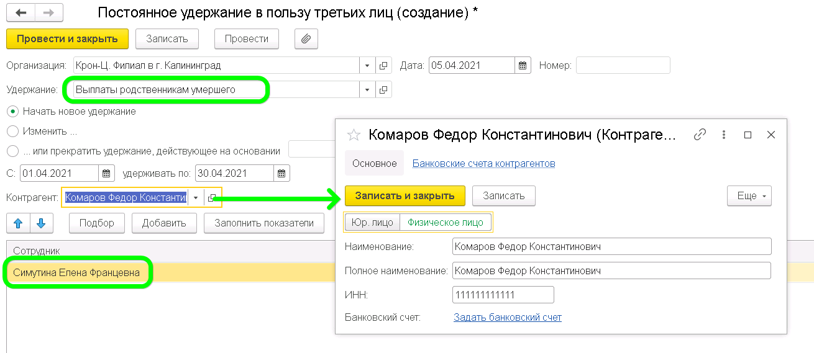Focus the Наименование field
This screenshot has height=353, width=814.
(x=612, y=246)
